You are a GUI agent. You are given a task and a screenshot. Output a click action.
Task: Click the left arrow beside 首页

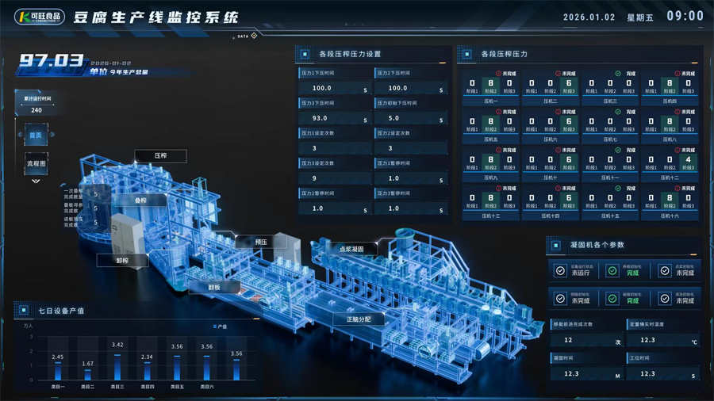[20, 135]
